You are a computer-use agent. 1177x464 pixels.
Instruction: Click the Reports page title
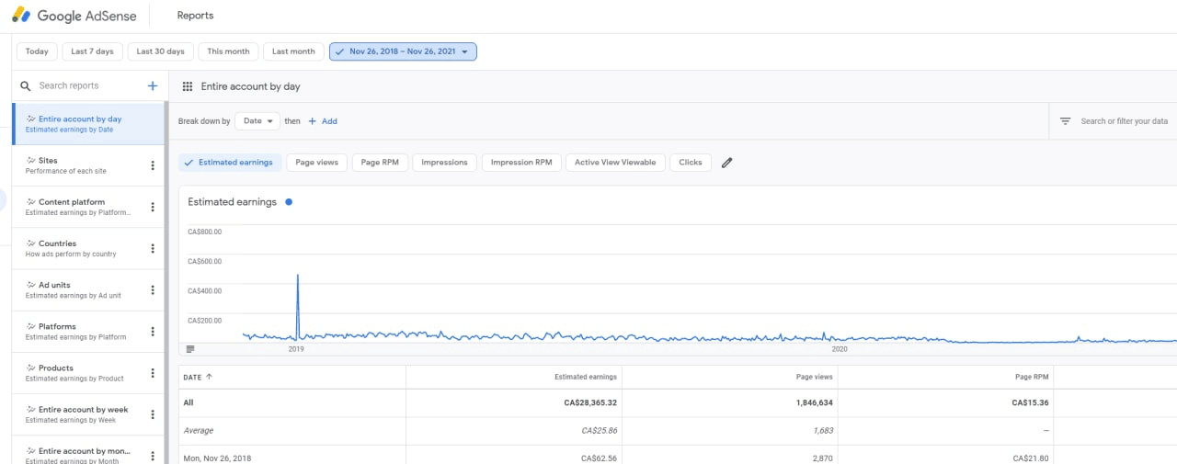195,16
